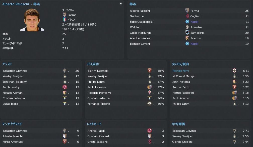Open Napoli link beside Fabio Quagliarella
The height and width of the screenshot is (147, 253).
194,22
